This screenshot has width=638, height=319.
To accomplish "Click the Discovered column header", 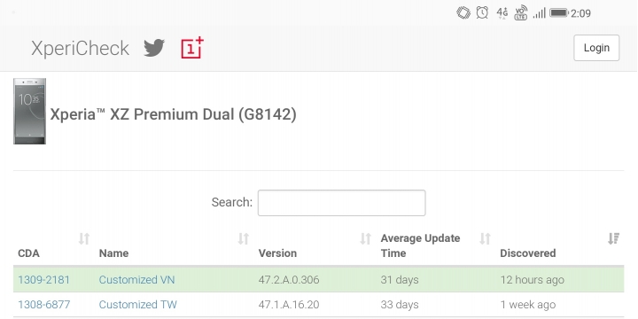I will point(528,253).
